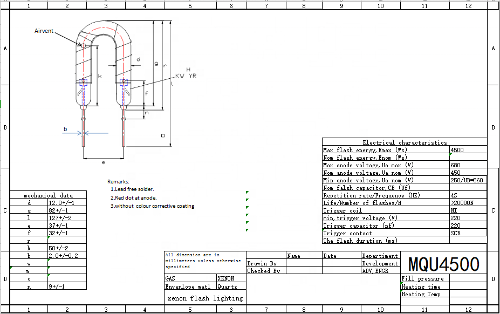Select the '9+/-1' cell for dimension n
Screen dimensions: 500x314
(67, 286)
